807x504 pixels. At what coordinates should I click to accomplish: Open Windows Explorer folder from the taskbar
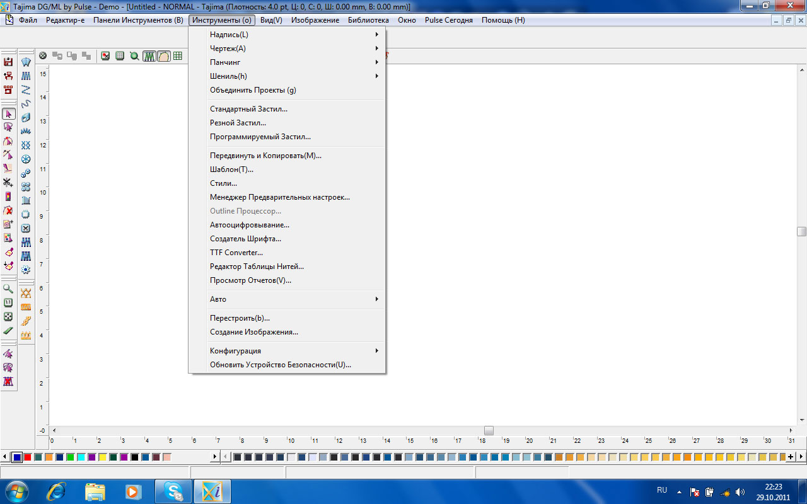click(95, 491)
